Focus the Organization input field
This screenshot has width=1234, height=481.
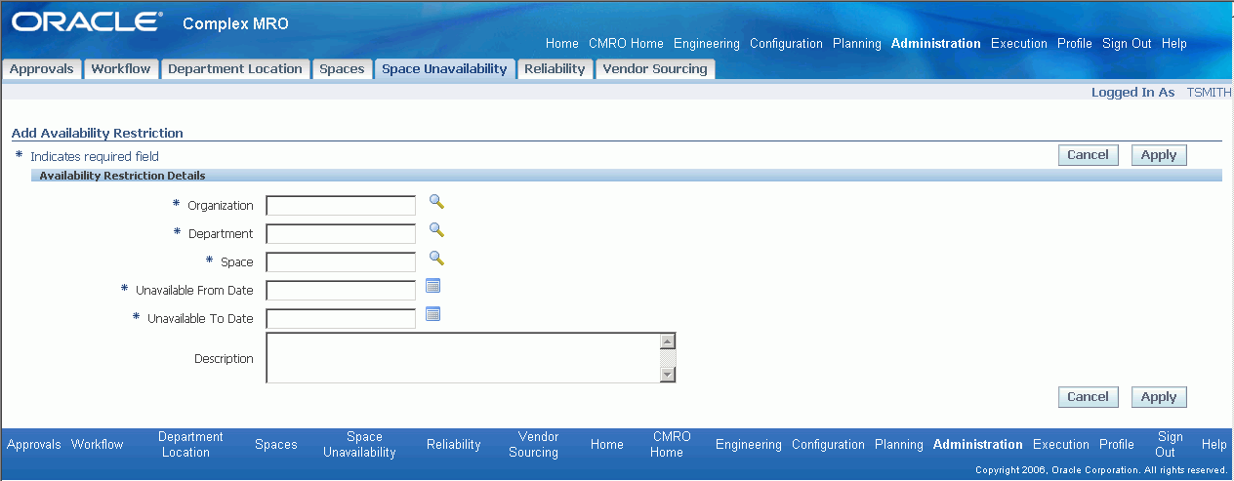click(341, 206)
